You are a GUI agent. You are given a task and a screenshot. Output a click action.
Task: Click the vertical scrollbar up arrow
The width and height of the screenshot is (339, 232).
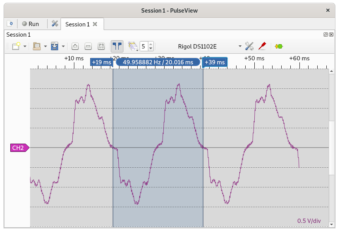(331, 71)
